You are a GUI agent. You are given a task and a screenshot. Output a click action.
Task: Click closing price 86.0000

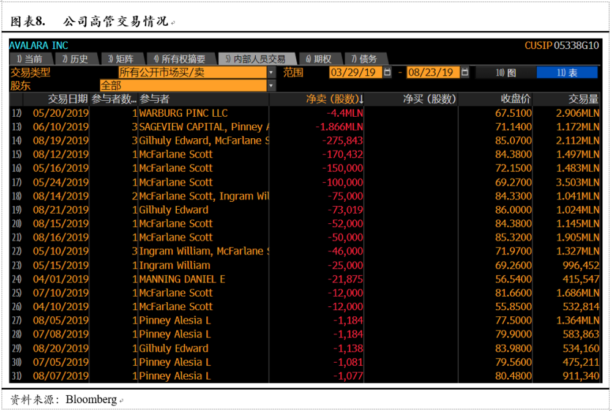(x=513, y=210)
